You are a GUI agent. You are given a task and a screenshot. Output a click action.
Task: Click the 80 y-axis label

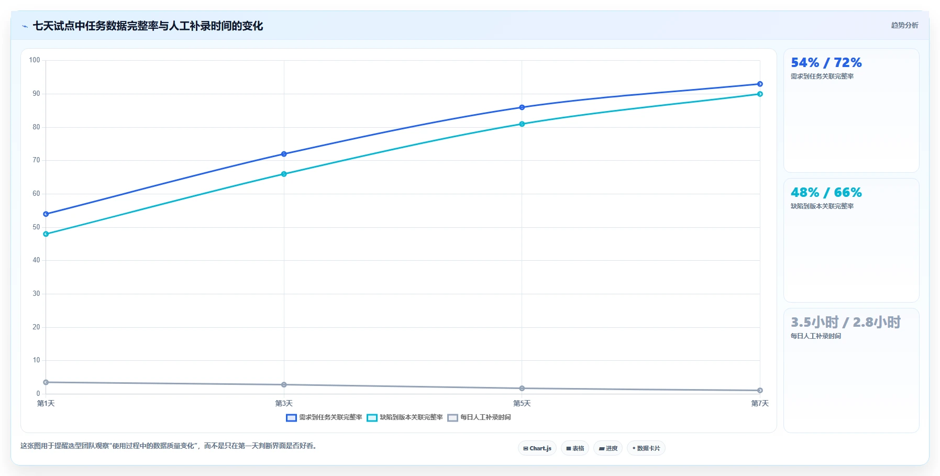36,127
